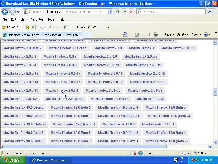218x164 pixels.
Task: Select the Download Mozilla Firefox 46 tab
Action: (x=42, y=35)
